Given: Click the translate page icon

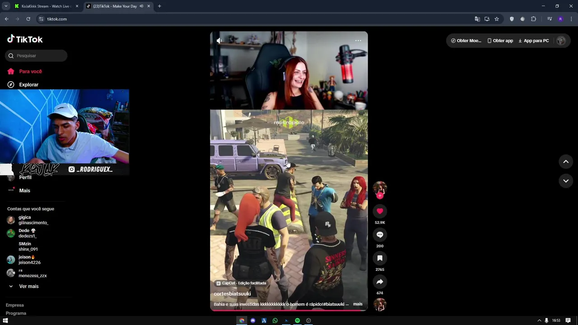Looking at the screenshot, I should pyautogui.click(x=477, y=19).
